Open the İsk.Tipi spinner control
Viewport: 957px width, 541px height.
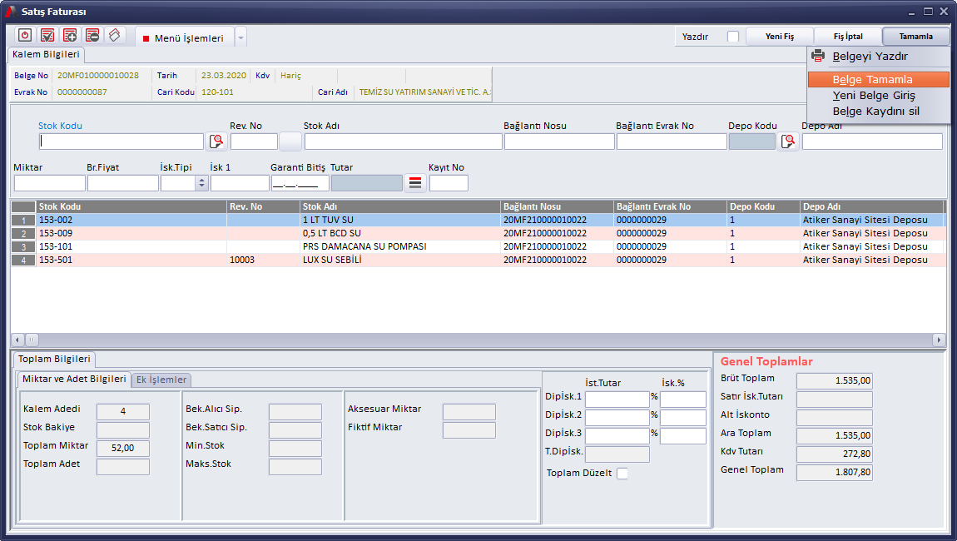[201, 183]
